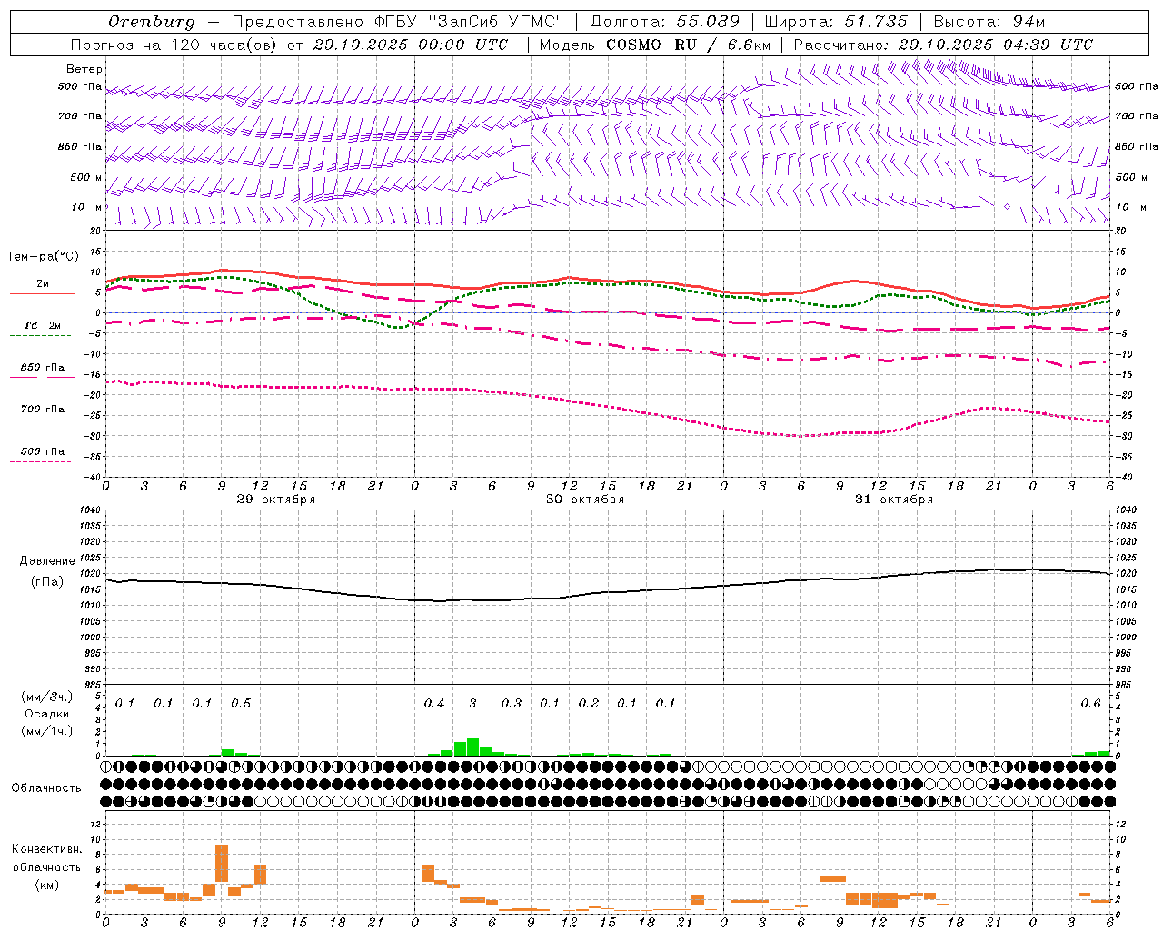Image resolution: width=1163 pixels, height=930 pixels.
Task: Click the date label "31 октября"
Action: point(894,499)
